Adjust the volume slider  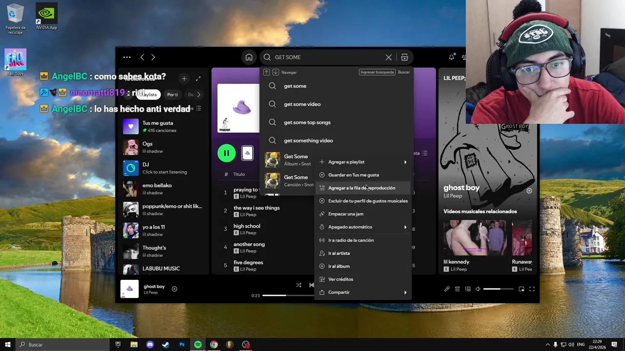499,289
